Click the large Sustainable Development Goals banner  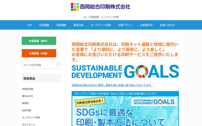(x=125, y=72)
